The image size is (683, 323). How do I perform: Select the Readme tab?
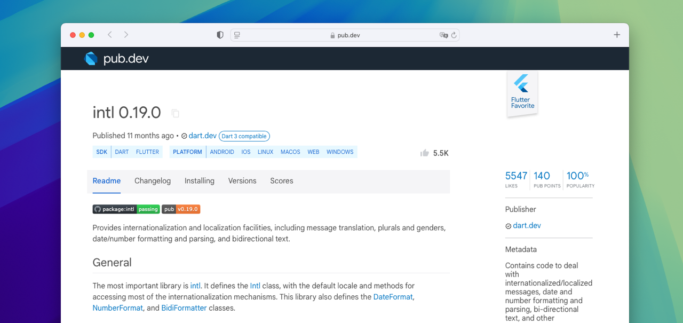tap(107, 181)
